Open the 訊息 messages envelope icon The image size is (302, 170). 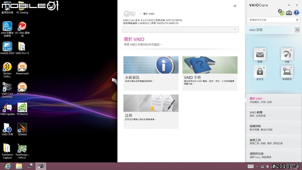point(260,54)
